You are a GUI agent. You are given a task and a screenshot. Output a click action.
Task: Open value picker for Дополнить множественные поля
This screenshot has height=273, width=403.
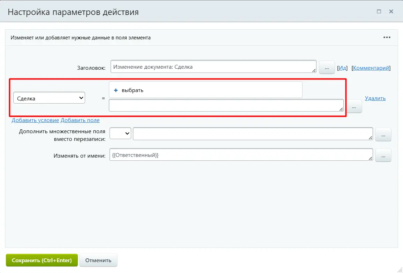383,135
